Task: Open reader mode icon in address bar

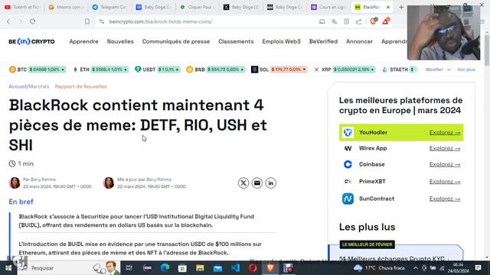Action: pyautogui.click(x=346, y=21)
